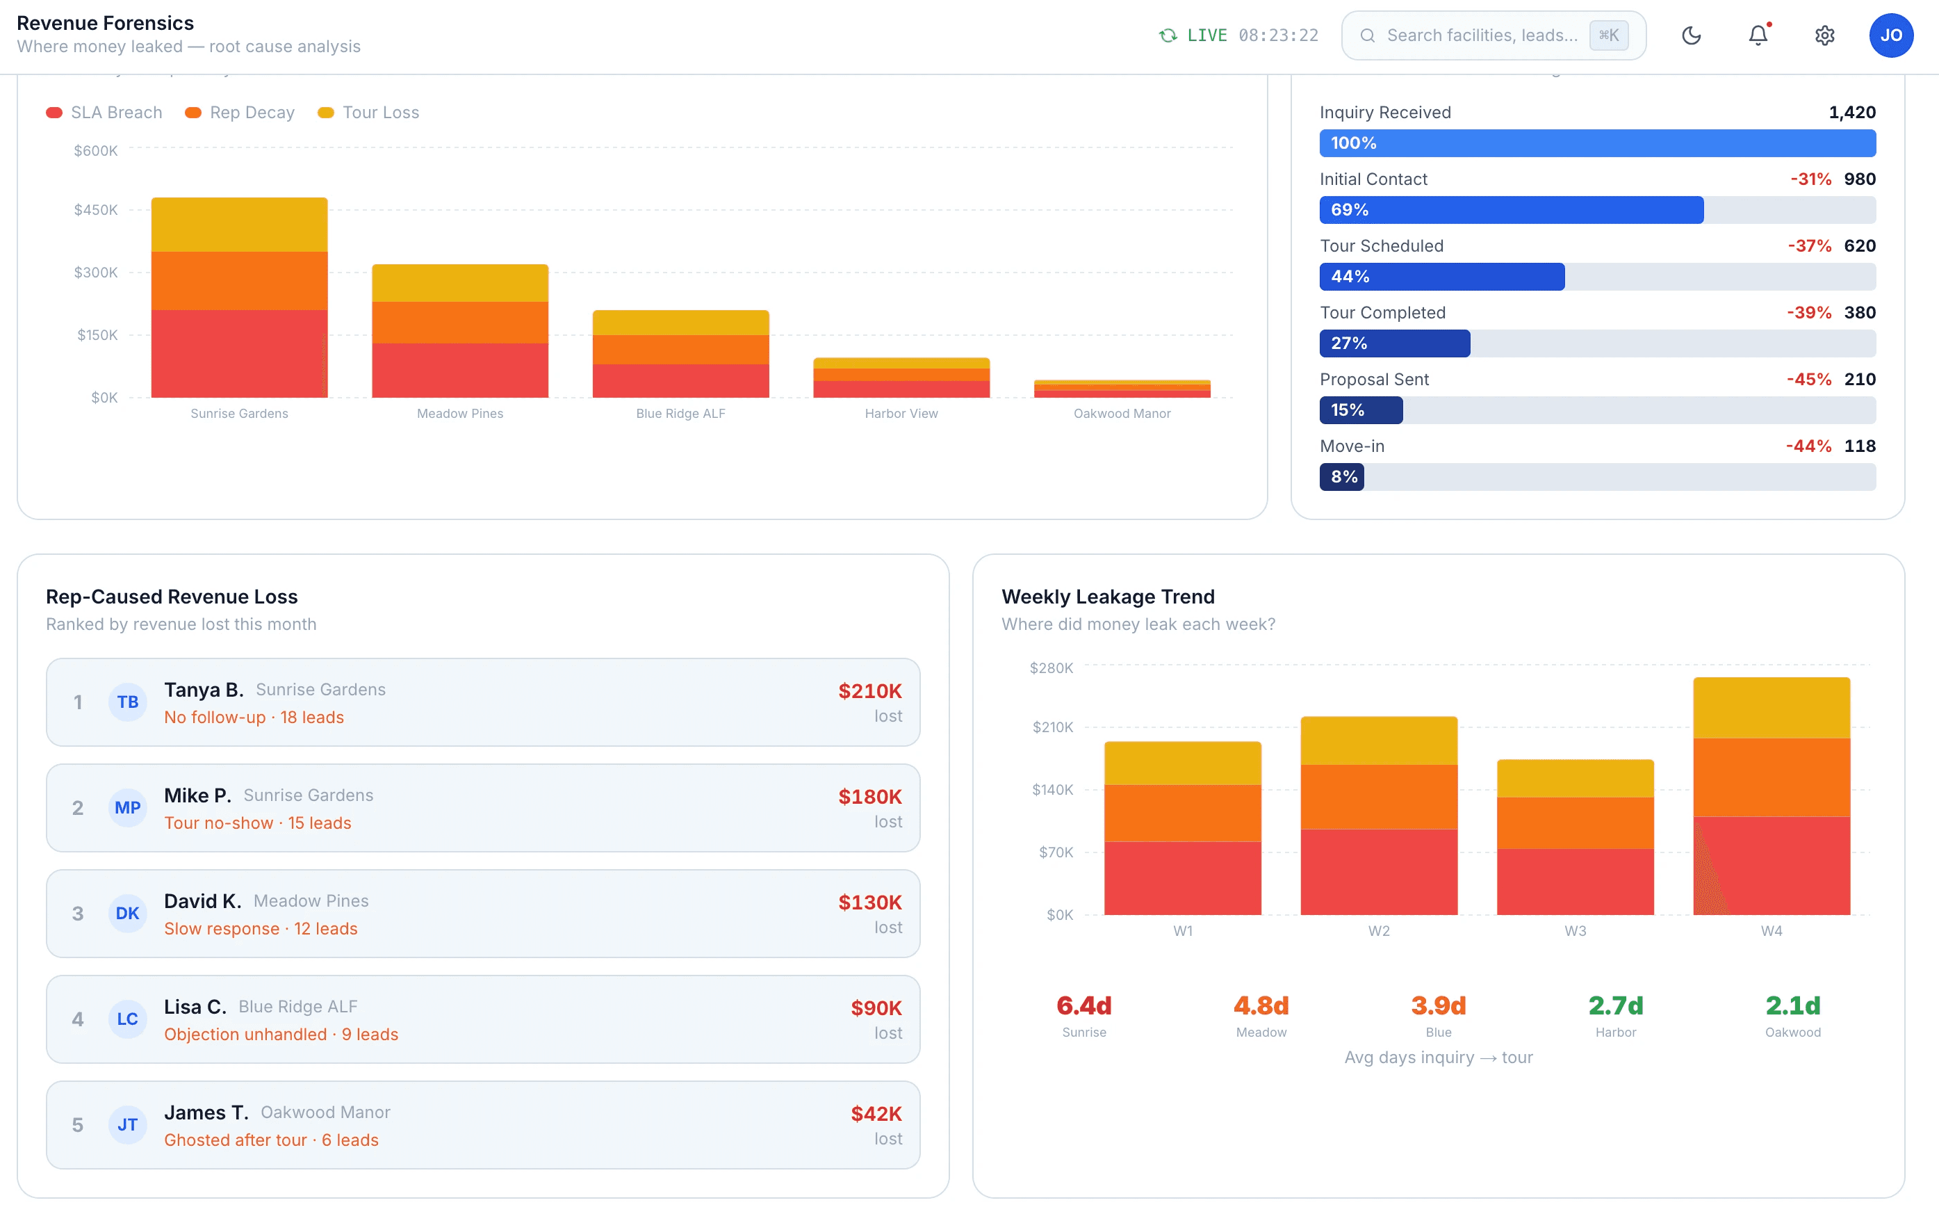Open settings gear icon
Screen dimensions: 1939x1214
(x=1824, y=35)
